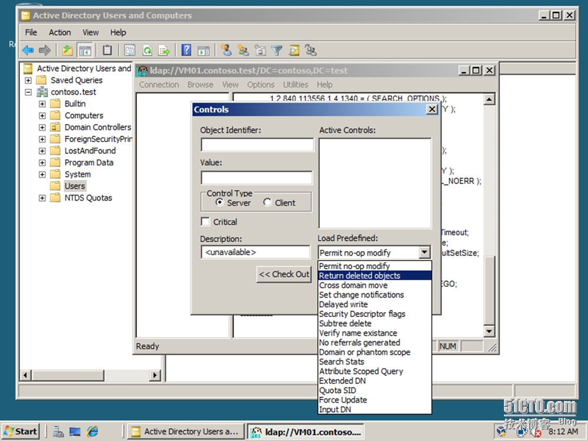Image resolution: width=588 pixels, height=441 pixels.
Task: Launch Internet Explorer from quick launch
Action: pyautogui.click(x=92, y=432)
